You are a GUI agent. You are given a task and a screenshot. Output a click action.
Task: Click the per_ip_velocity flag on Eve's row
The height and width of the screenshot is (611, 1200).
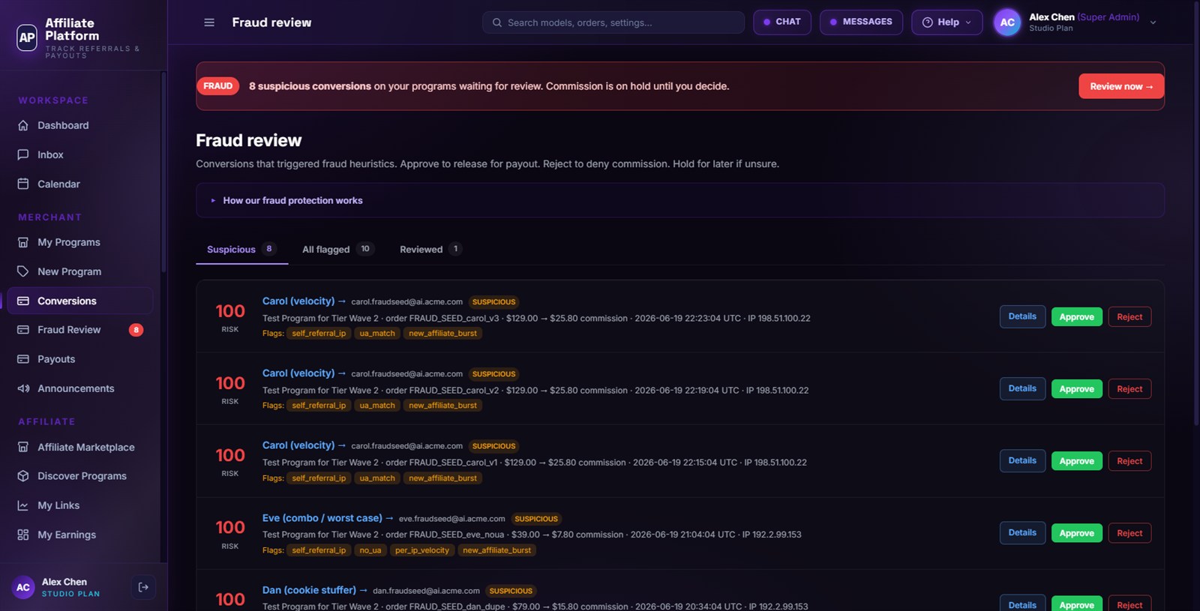[422, 550]
